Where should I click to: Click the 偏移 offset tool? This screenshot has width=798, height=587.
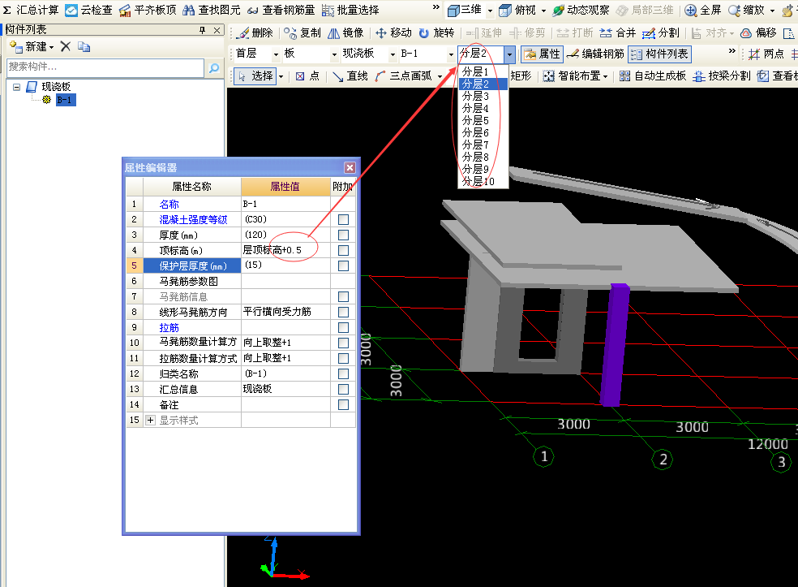(758, 32)
